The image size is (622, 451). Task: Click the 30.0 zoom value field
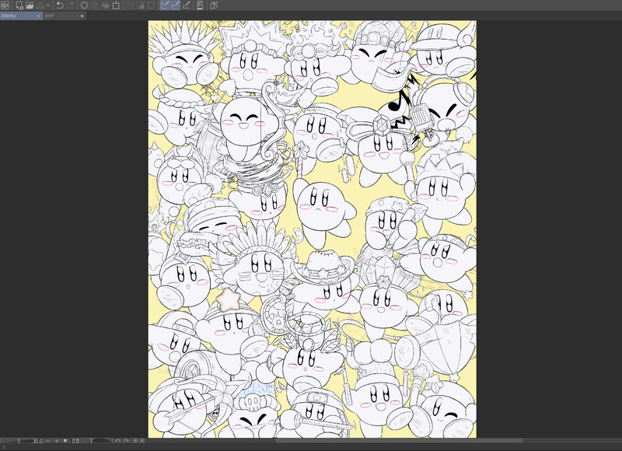tap(37, 441)
